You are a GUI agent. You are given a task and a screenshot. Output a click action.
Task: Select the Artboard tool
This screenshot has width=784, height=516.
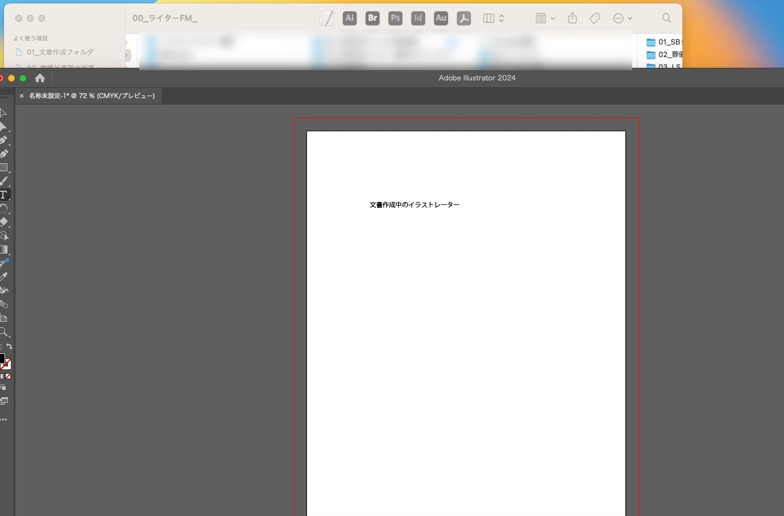click(3, 318)
